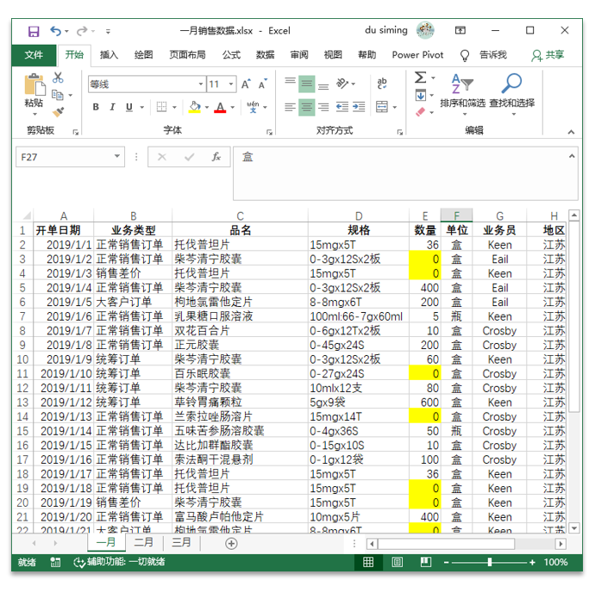Click the Format Painter brush icon
This screenshot has width=595, height=593.
[58, 111]
